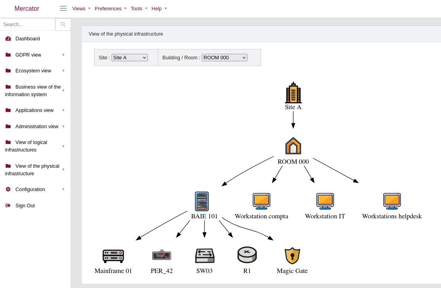Expand the Applications view section
Image resolution: width=441 pixels, height=288 pixels.
click(34, 110)
